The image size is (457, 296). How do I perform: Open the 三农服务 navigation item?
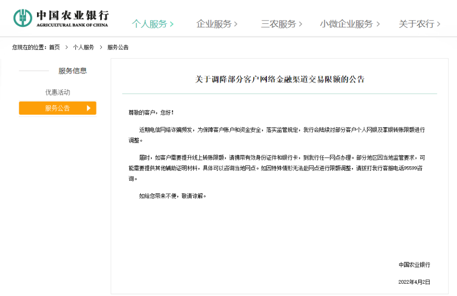tap(279, 24)
